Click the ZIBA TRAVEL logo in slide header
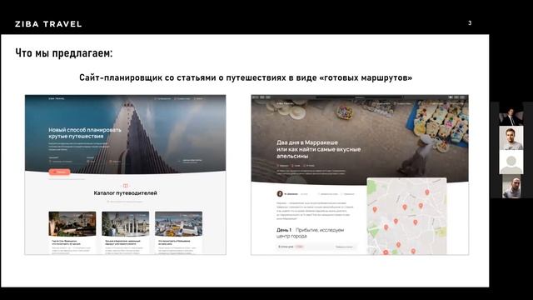This screenshot has height=300, width=533. click(48, 24)
